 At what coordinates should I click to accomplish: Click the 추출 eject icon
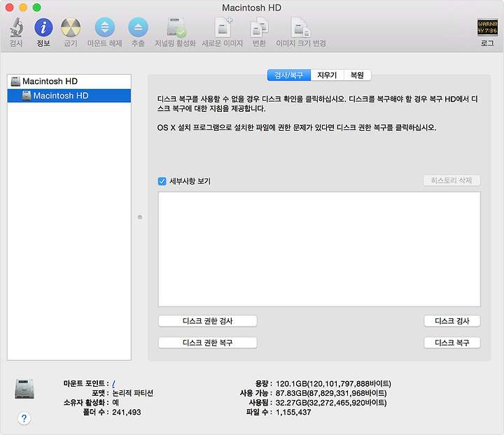[138, 27]
